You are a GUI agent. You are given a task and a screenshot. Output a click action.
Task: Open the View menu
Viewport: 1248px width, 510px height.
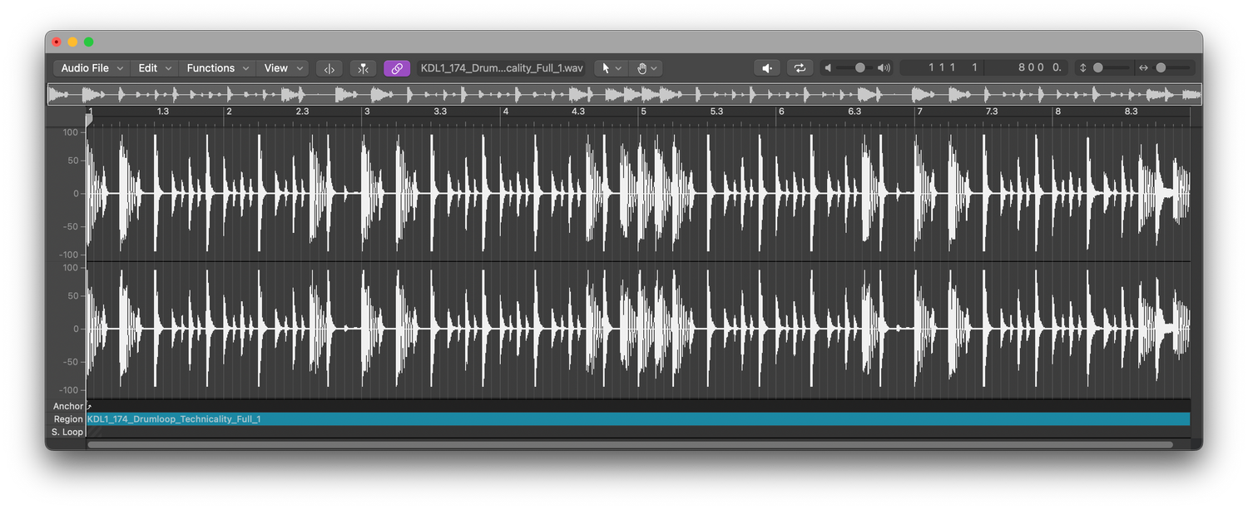pos(283,68)
